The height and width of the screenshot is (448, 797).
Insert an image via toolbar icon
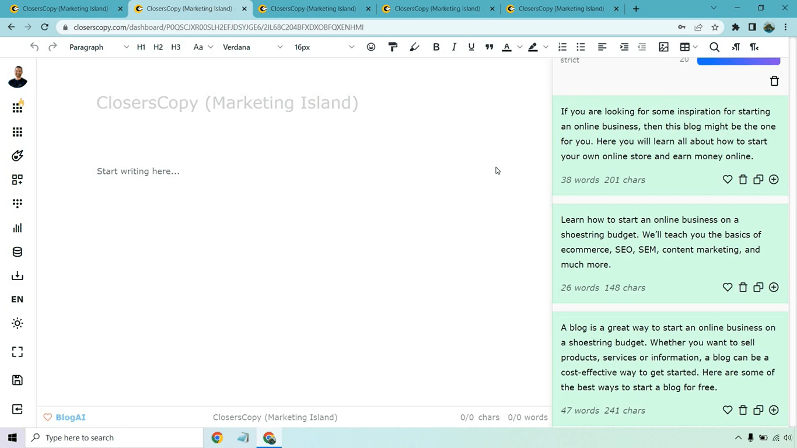(x=663, y=47)
